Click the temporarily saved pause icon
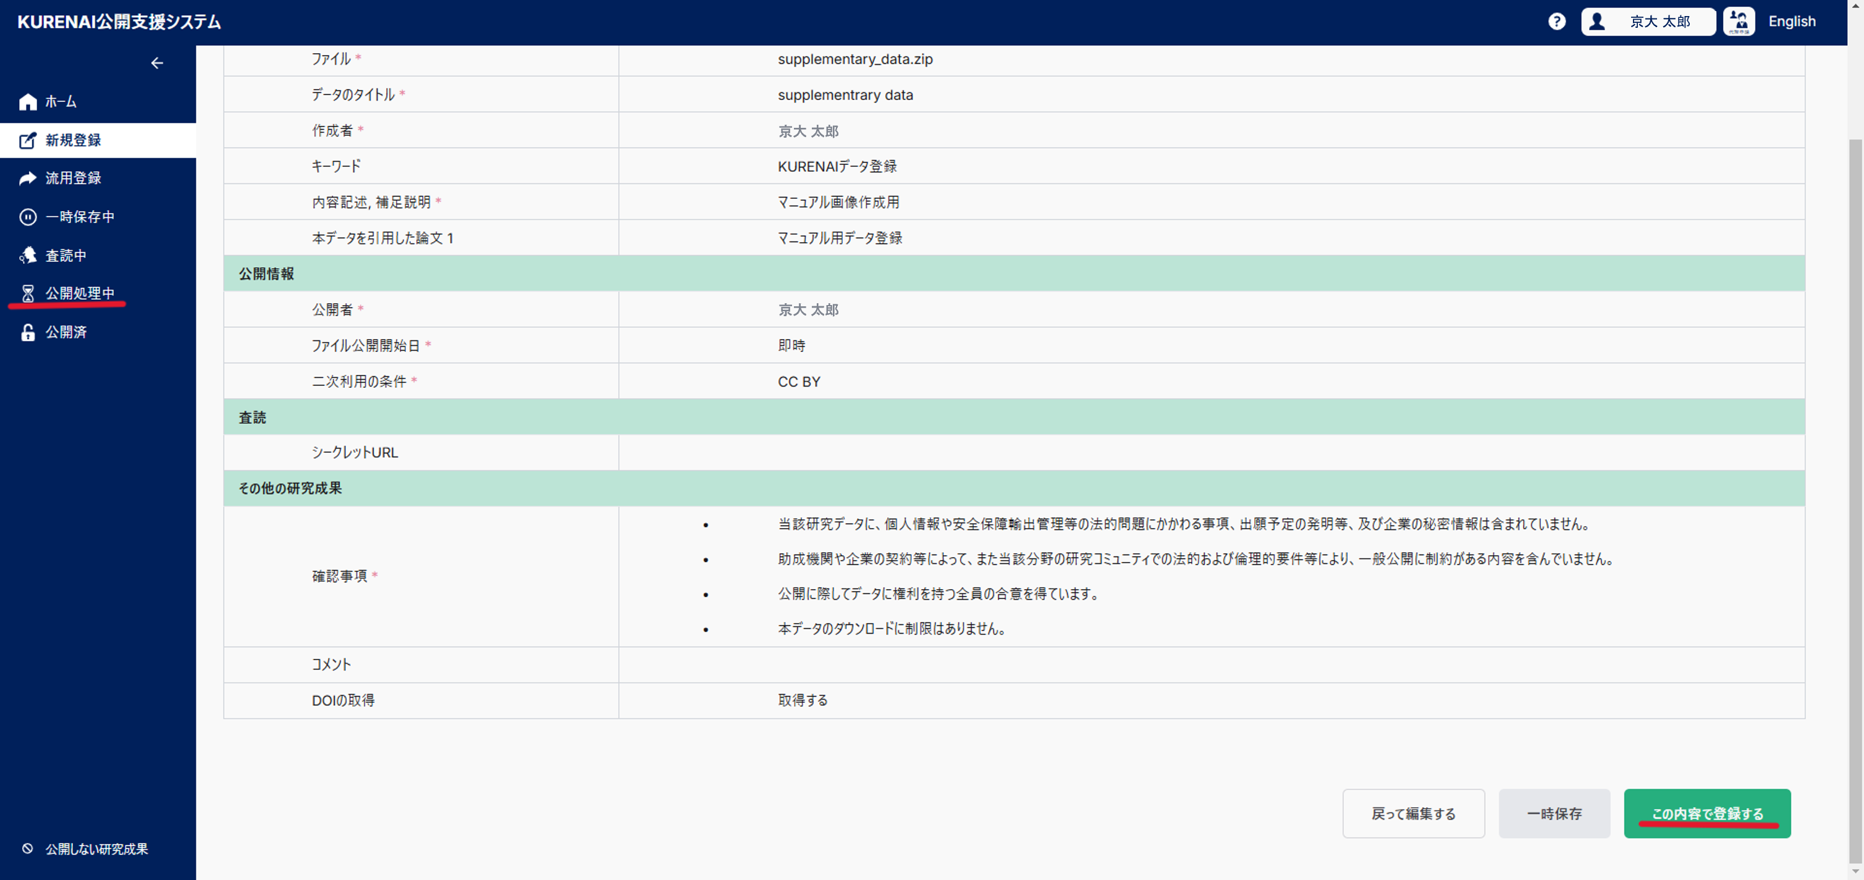The width and height of the screenshot is (1864, 880). pos(28,217)
